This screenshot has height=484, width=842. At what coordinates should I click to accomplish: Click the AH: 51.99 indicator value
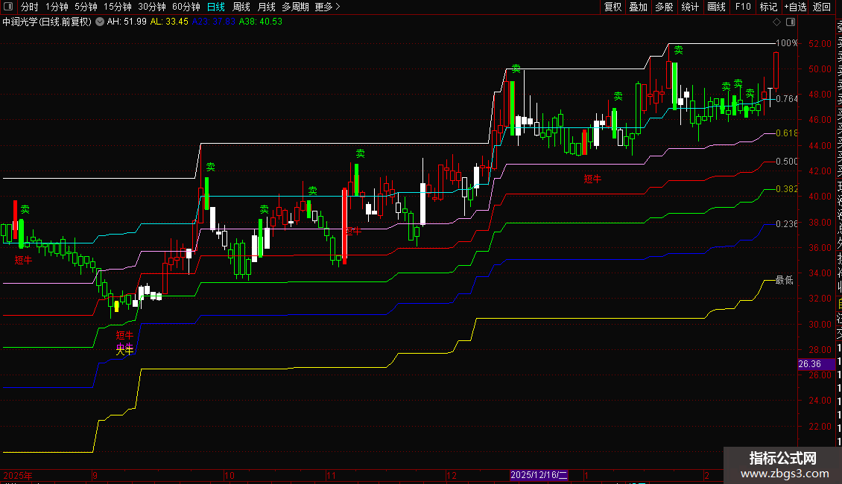[127, 22]
